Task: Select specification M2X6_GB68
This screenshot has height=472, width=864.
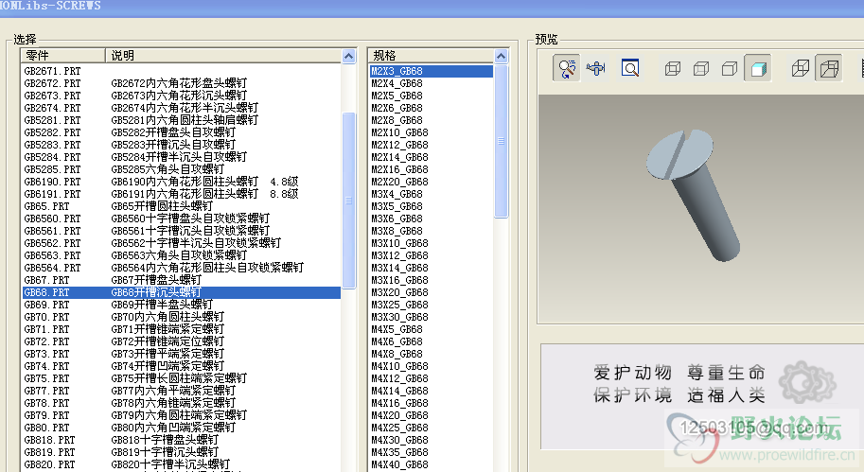Action: [431, 108]
